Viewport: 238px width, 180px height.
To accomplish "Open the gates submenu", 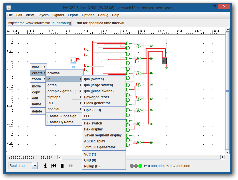I will tap(64, 85).
